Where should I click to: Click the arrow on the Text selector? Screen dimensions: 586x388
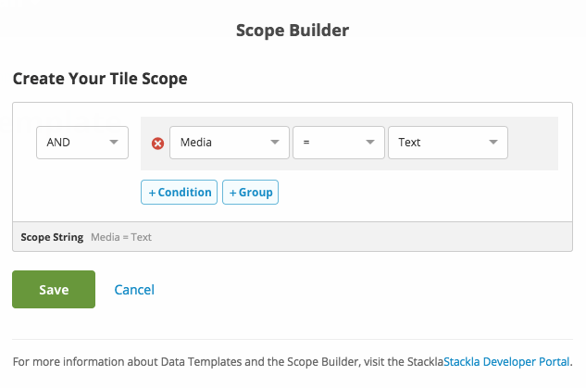point(492,142)
